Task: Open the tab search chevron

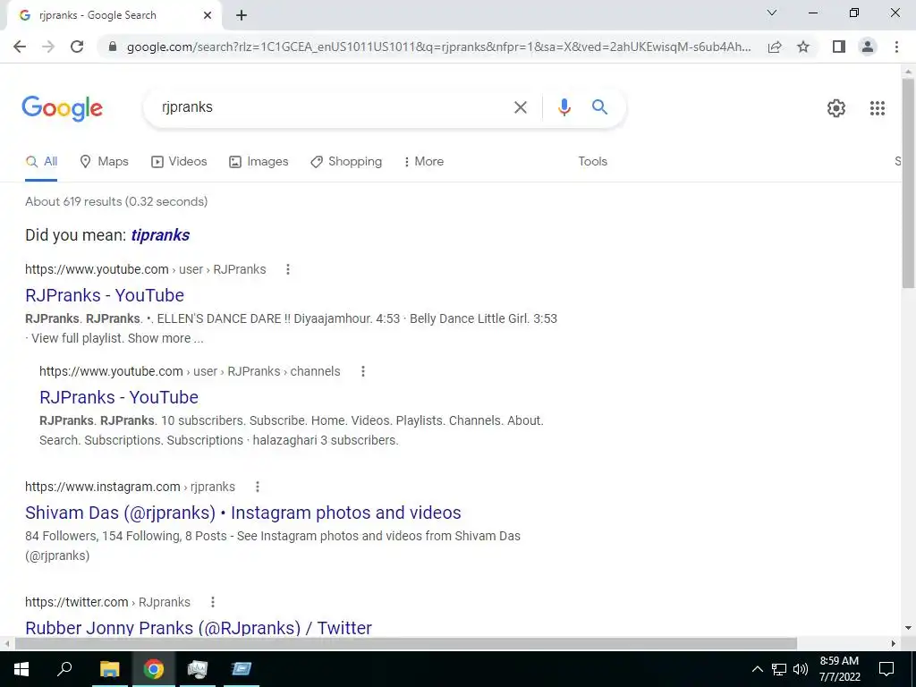Action: pyautogui.click(x=772, y=13)
